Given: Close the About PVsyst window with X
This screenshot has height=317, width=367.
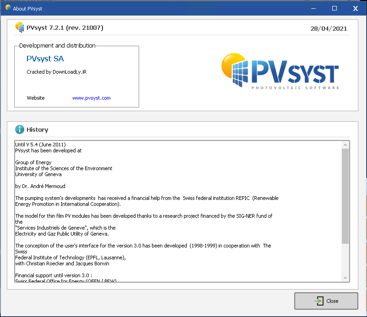Looking at the screenshot, I should pos(355,8).
